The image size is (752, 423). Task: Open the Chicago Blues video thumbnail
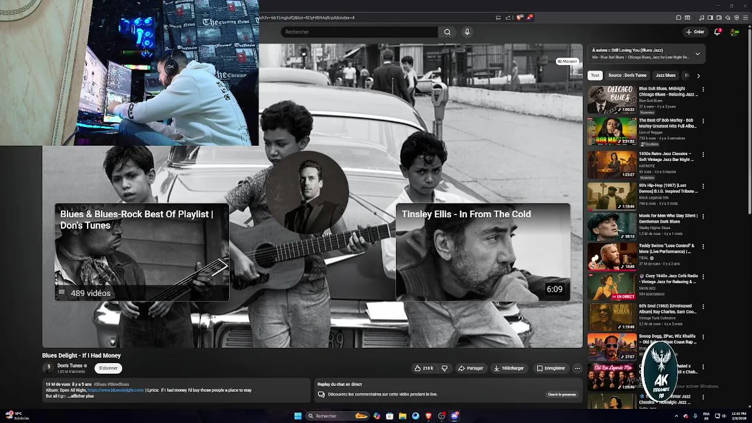[612, 99]
